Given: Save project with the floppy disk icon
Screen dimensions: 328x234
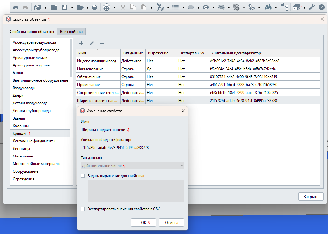Looking at the screenshot, I should coord(65,8).
